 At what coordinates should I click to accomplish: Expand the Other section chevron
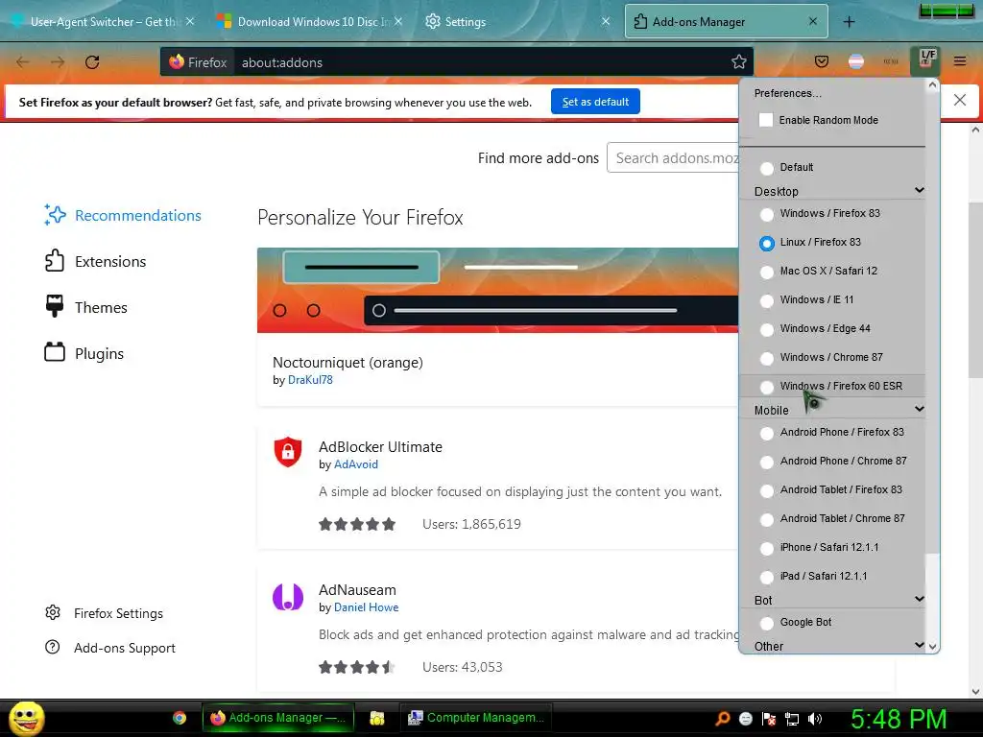(x=919, y=645)
